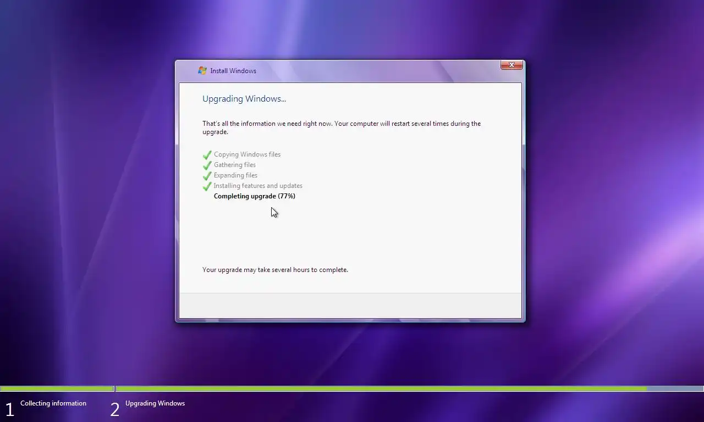Close the Install Windows dialog
The width and height of the screenshot is (704, 422).
(x=512, y=65)
